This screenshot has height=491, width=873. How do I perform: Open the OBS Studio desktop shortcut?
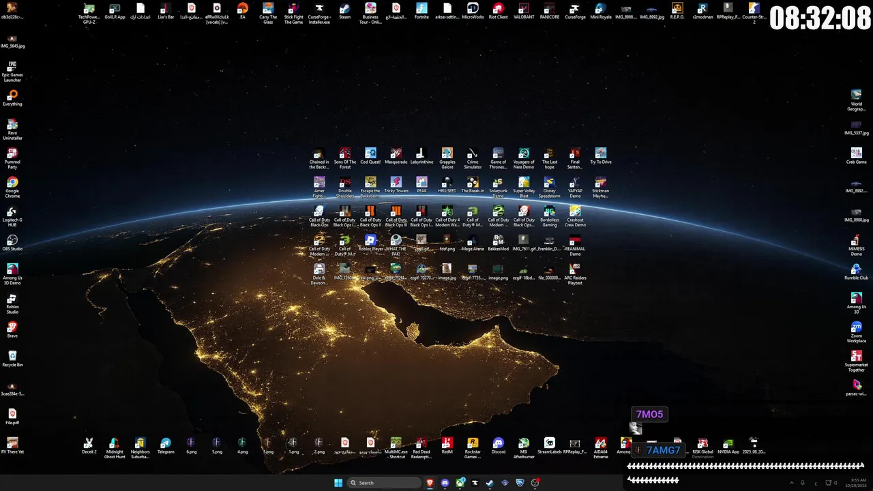[12, 243]
